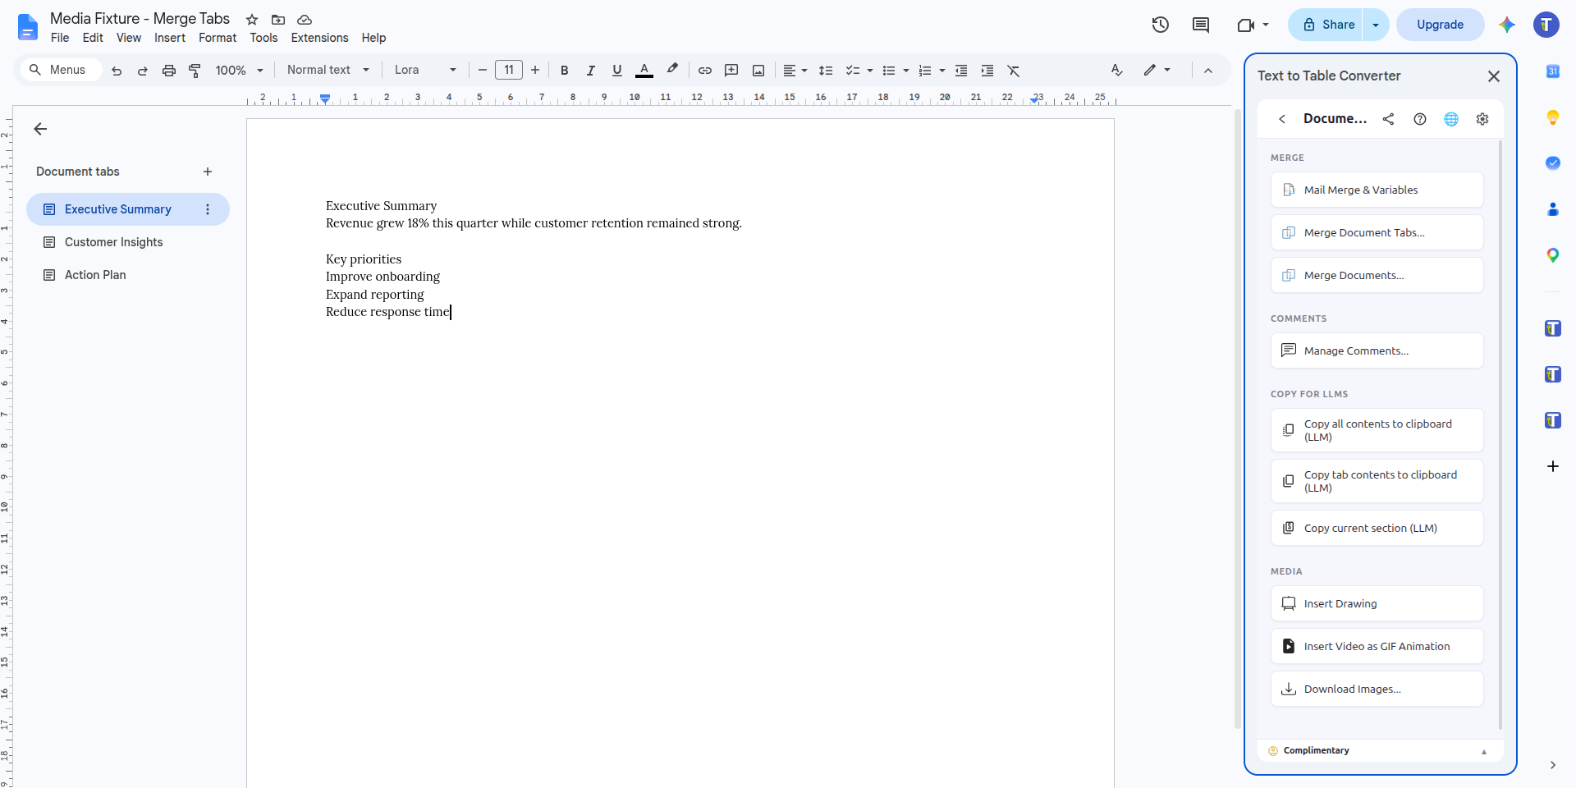
Task: Print the document via printer icon
Action: tap(169, 71)
